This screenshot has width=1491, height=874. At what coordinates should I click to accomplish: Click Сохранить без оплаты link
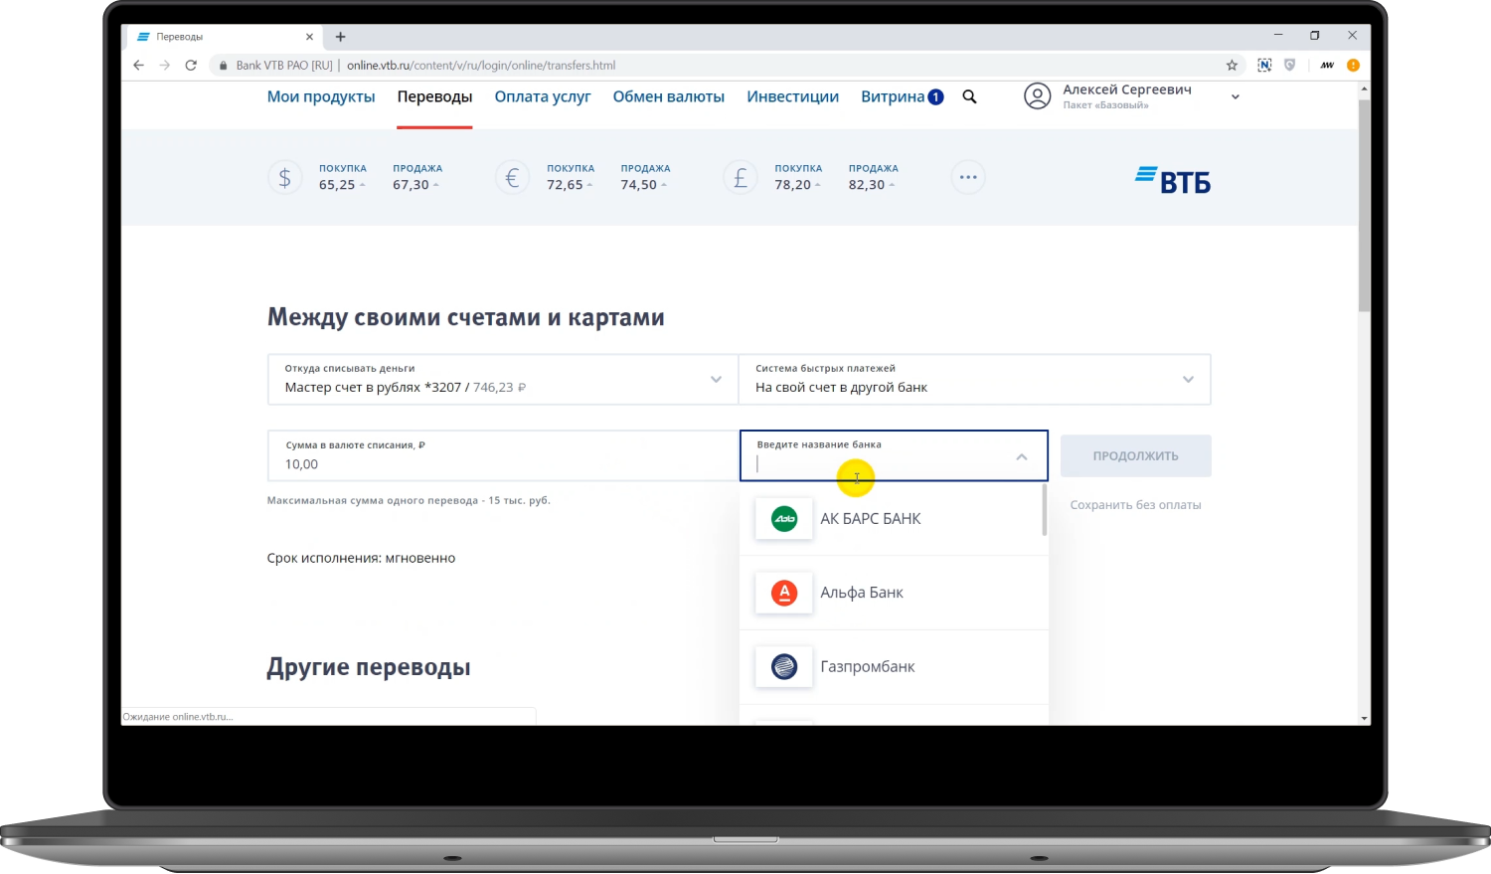pos(1135,505)
